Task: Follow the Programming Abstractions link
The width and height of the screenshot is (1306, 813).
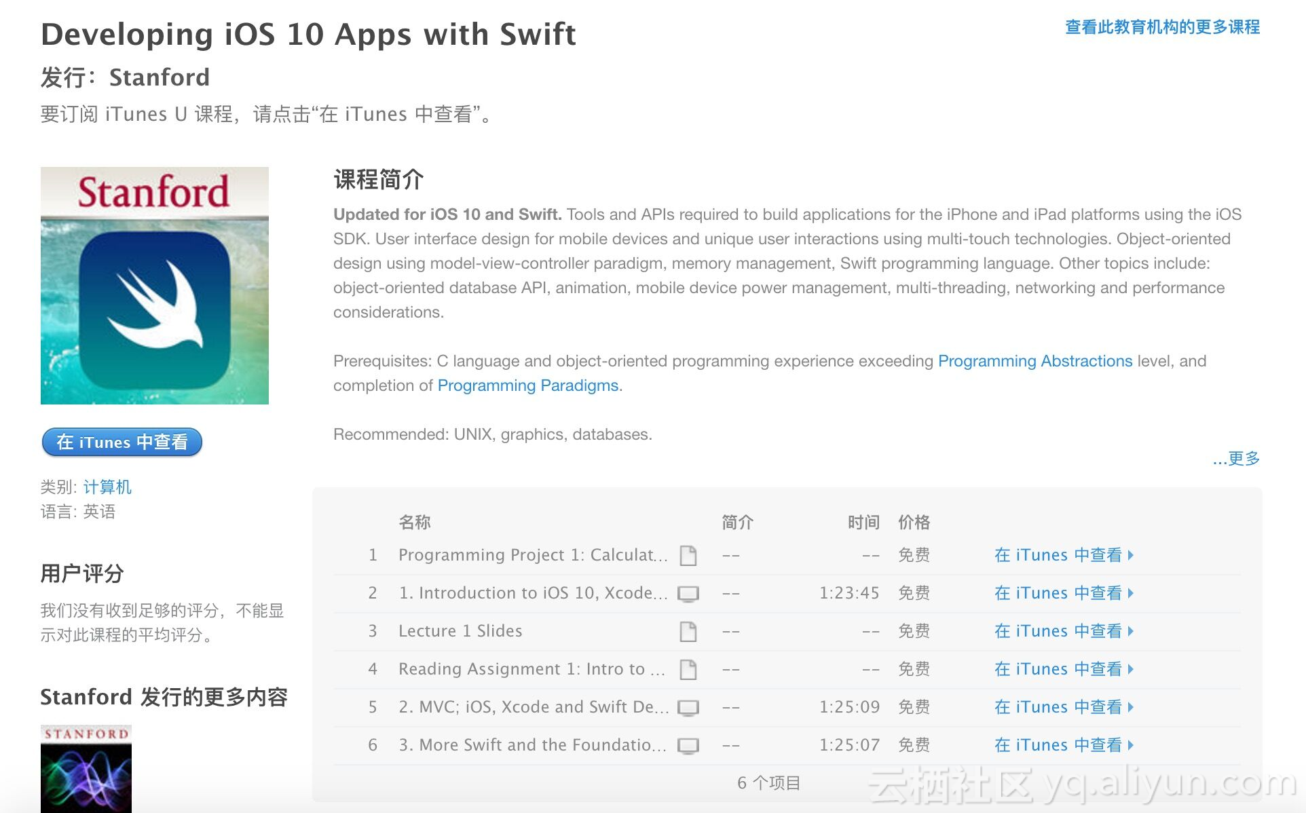Action: tap(1035, 361)
